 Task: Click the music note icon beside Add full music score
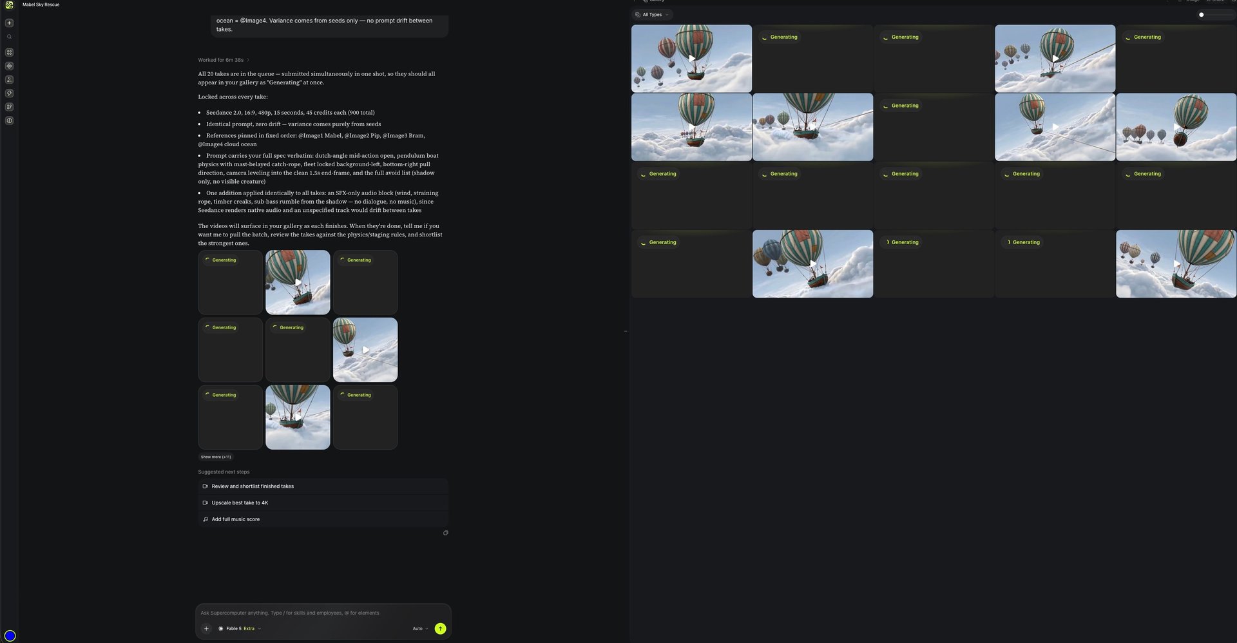point(205,519)
